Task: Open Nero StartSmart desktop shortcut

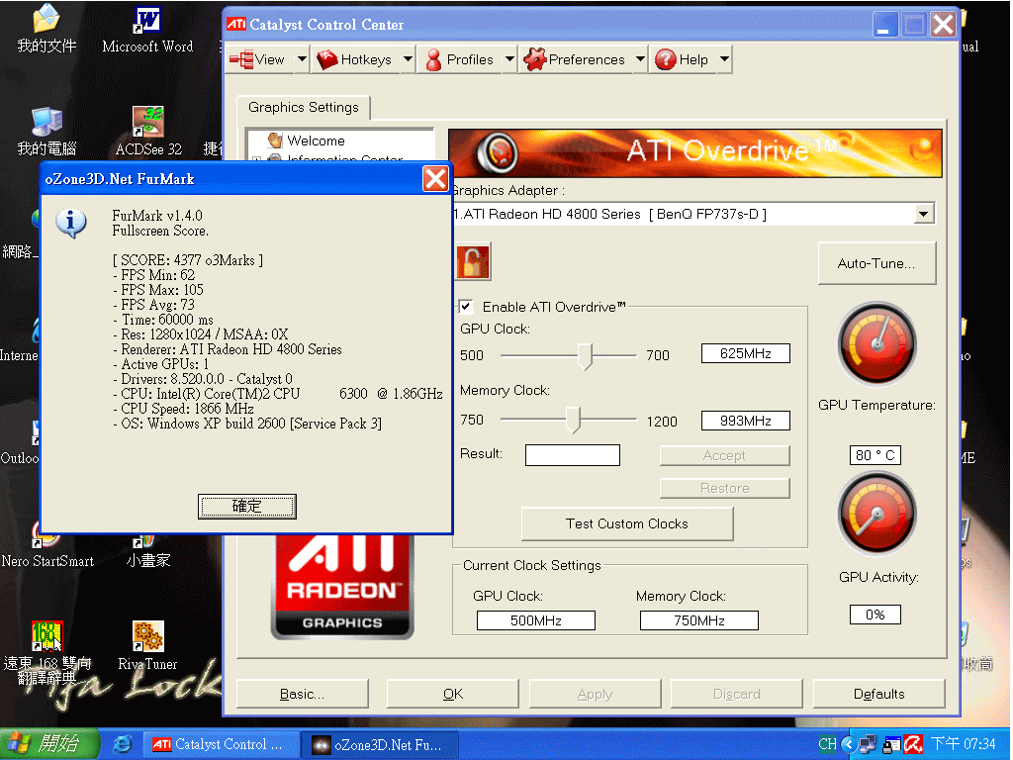Action: coord(46,534)
